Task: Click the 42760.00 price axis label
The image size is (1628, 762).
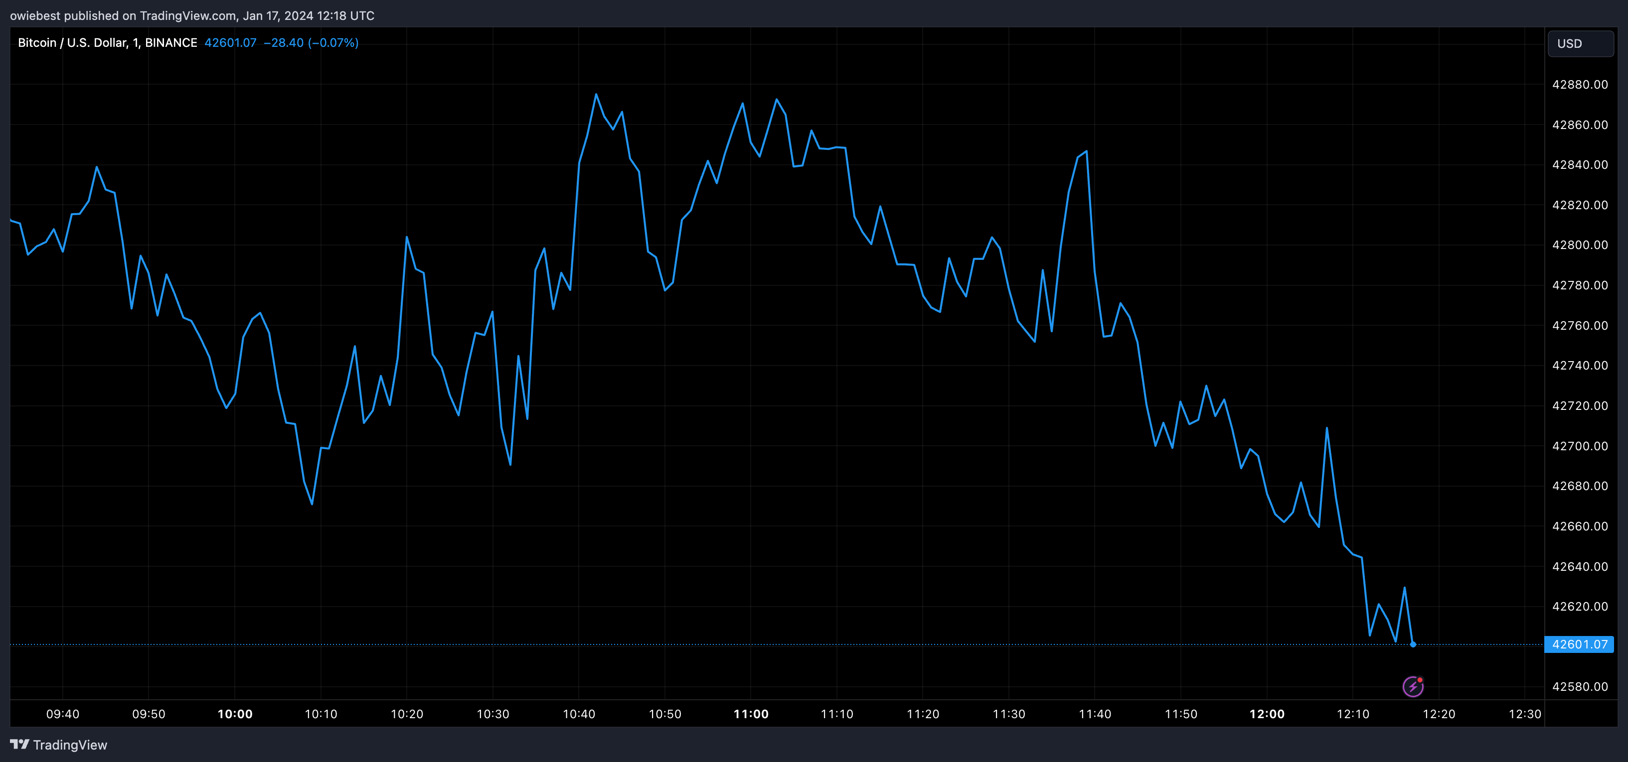Action: pyautogui.click(x=1580, y=326)
